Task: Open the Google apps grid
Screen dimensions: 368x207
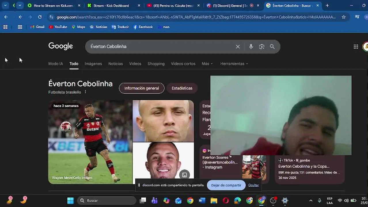Action: point(356,47)
